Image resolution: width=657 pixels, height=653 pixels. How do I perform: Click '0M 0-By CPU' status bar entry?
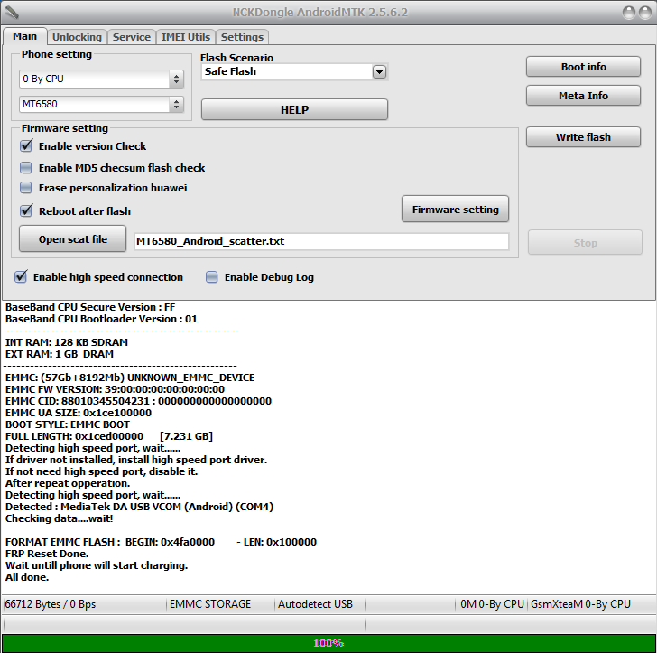492,604
